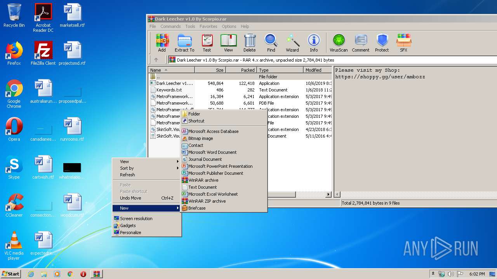Select projectsmd.rtf desktop file
Viewport: 497px width, 279px height.
coord(72,53)
